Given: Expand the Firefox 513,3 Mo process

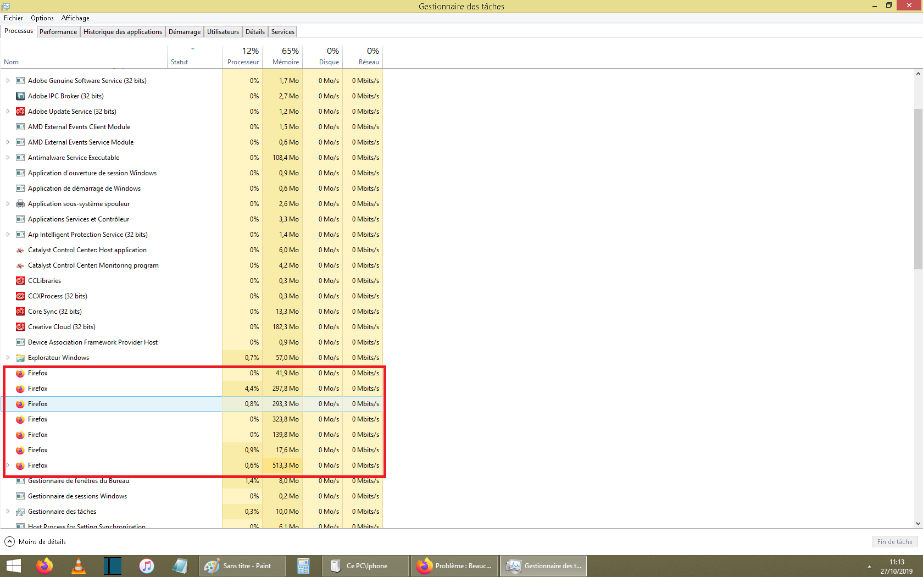Looking at the screenshot, I should click(8, 465).
